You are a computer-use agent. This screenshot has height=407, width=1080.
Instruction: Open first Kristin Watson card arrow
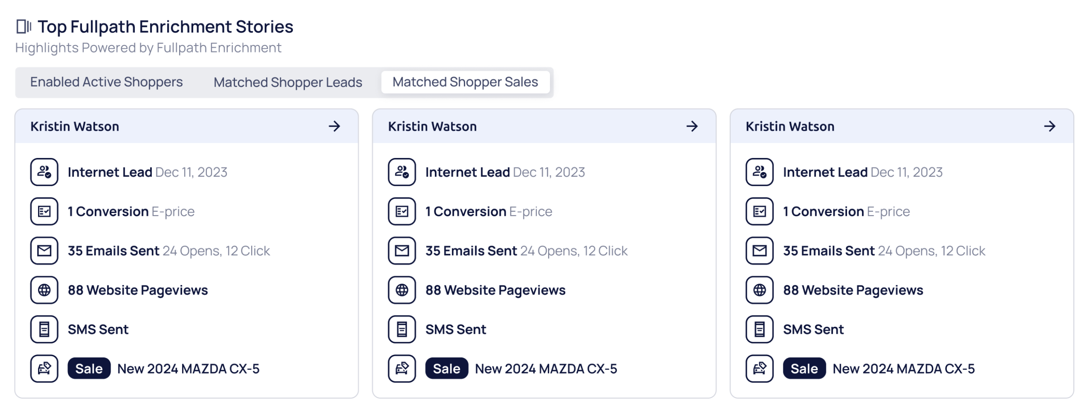[334, 126]
